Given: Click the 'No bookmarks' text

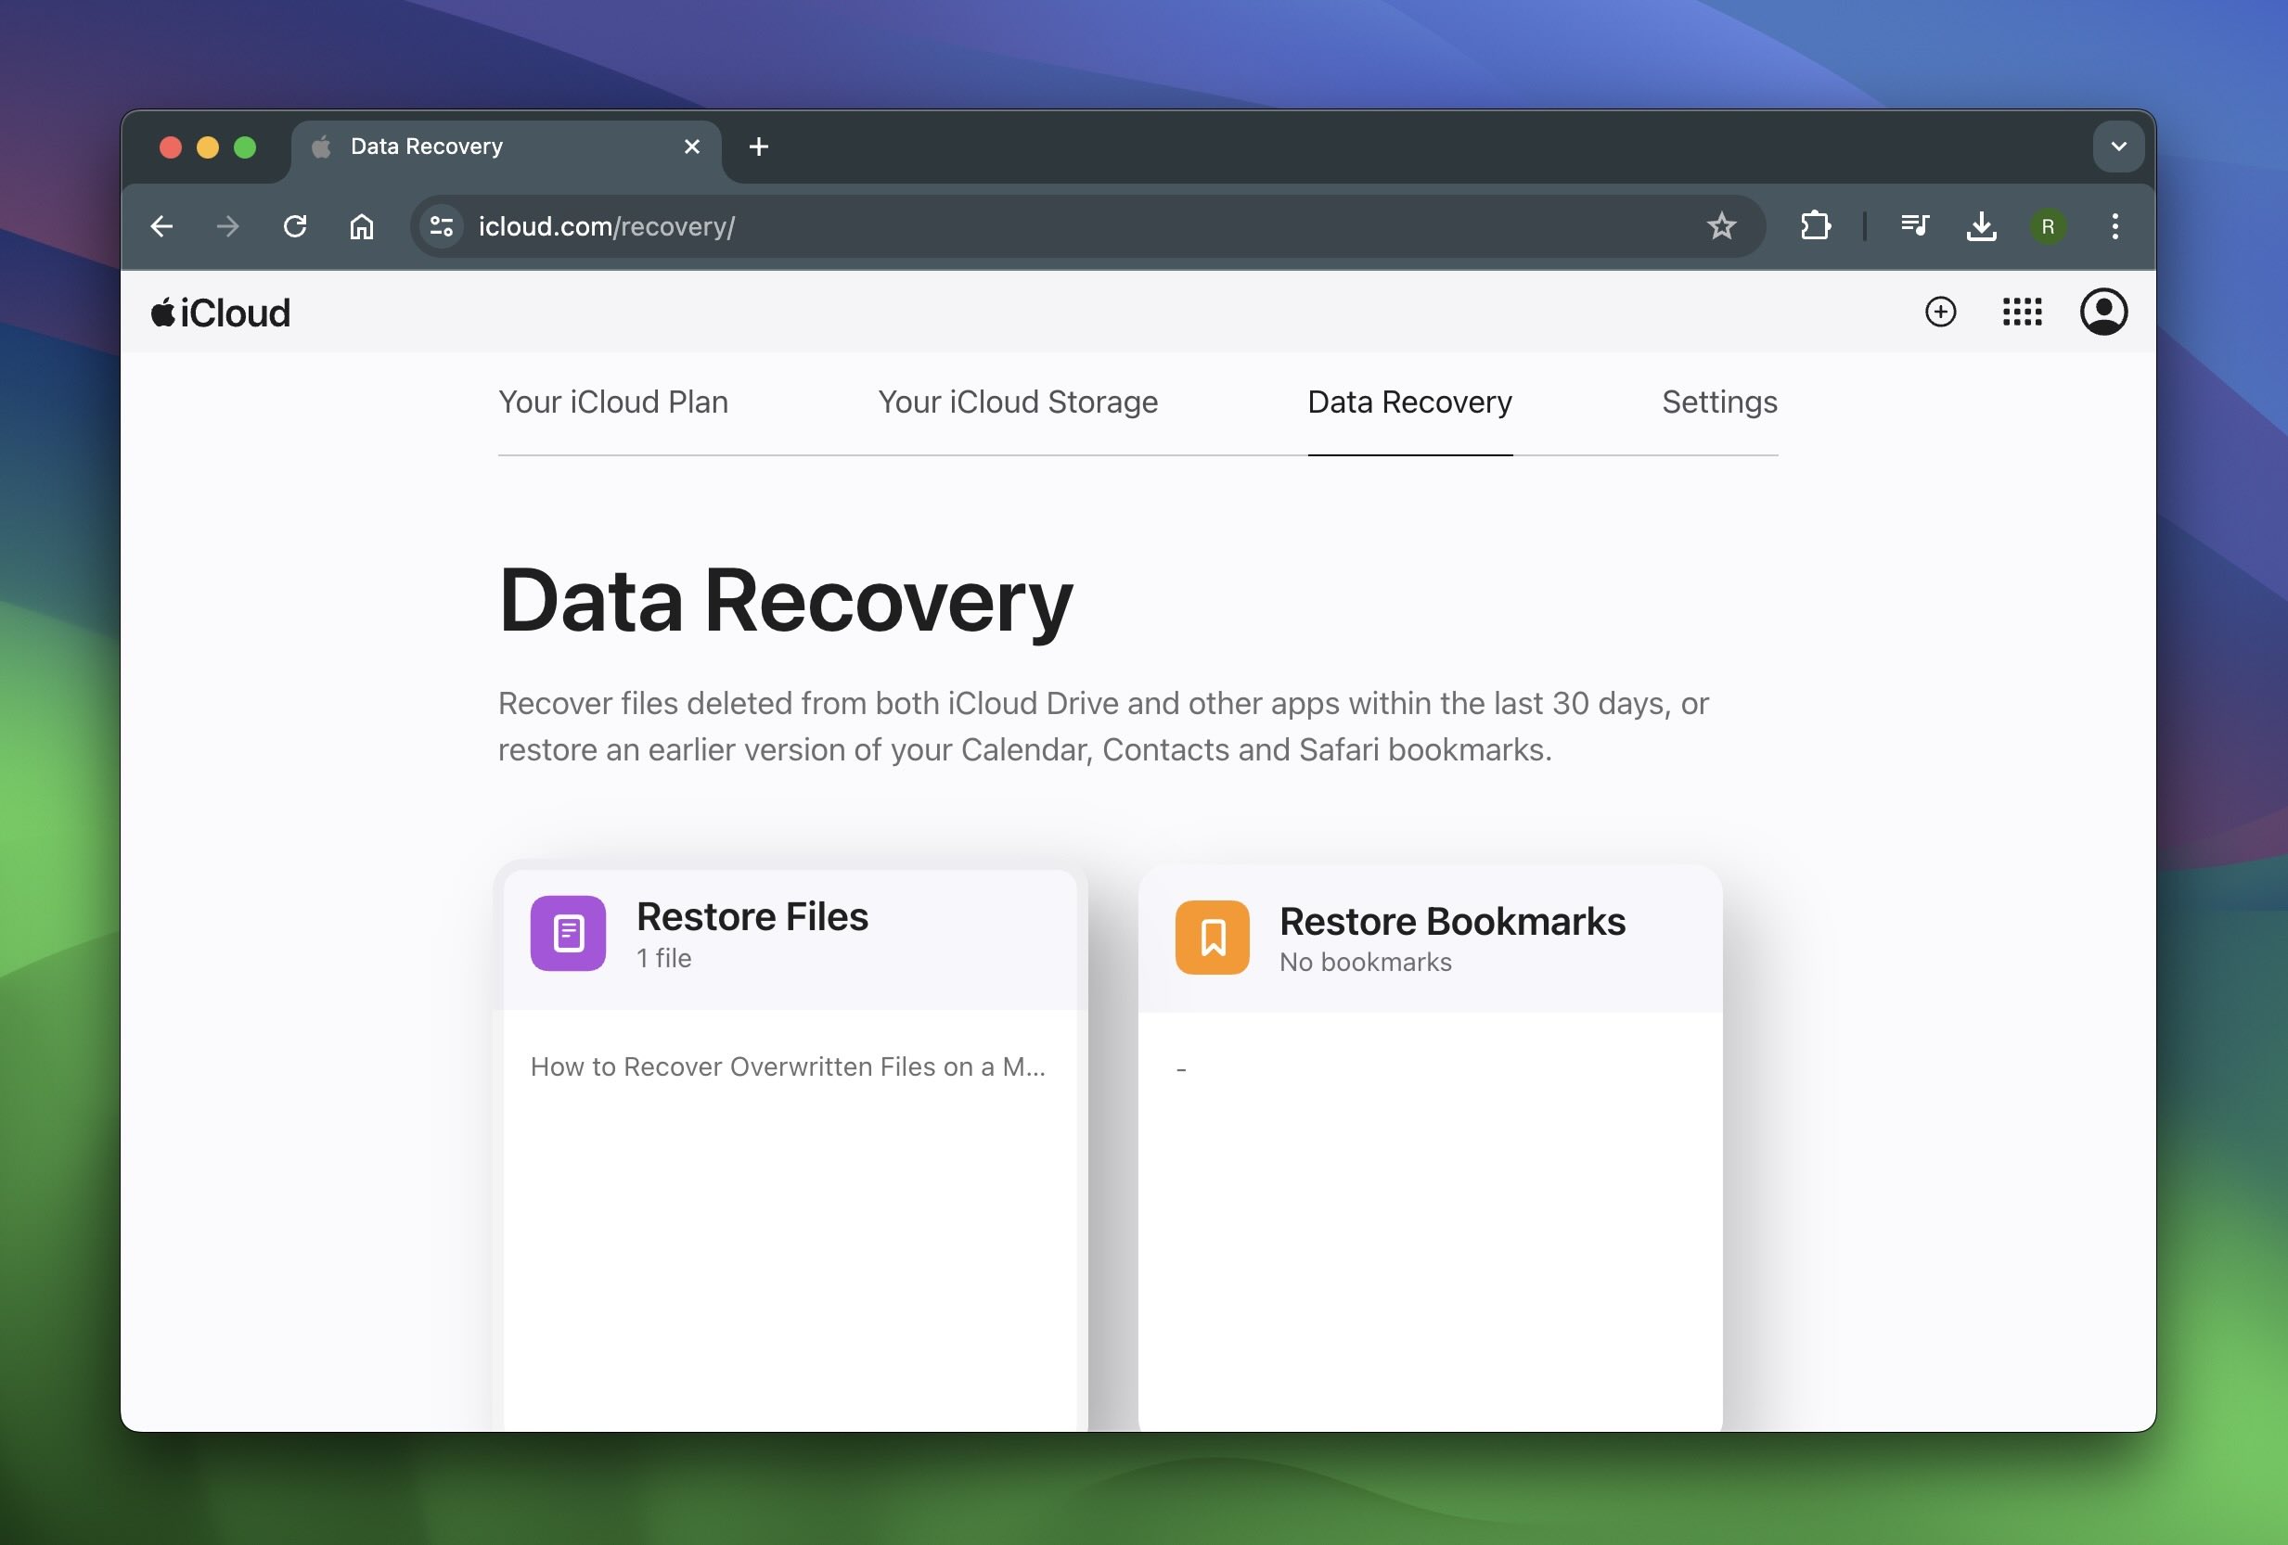Looking at the screenshot, I should [x=1366, y=963].
